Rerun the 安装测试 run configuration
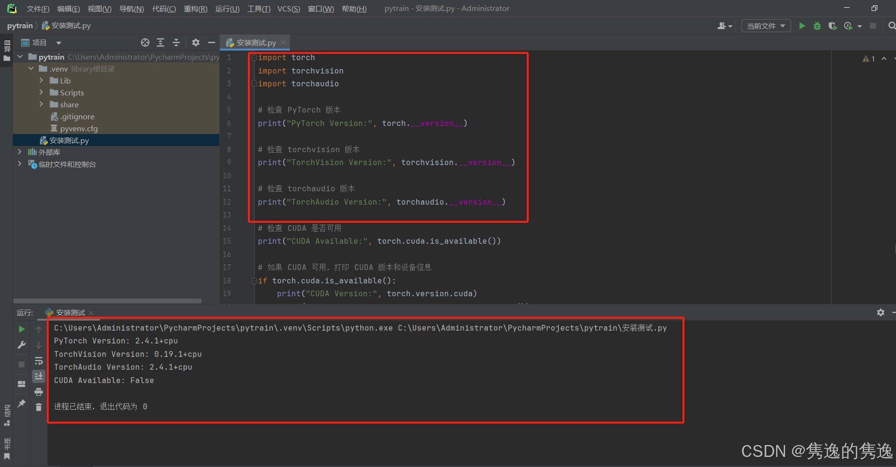The image size is (896, 467). click(x=21, y=329)
